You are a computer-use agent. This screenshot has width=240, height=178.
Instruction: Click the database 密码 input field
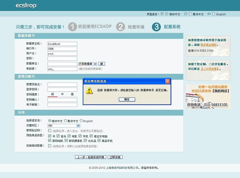62,59
